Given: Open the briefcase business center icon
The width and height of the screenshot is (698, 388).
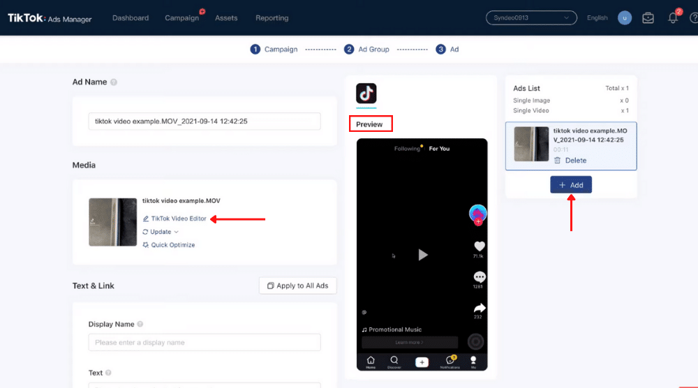Looking at the screenshot, I should coord(648,18).
